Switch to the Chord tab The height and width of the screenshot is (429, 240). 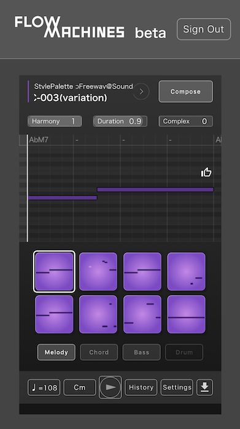tap(99, 352)
